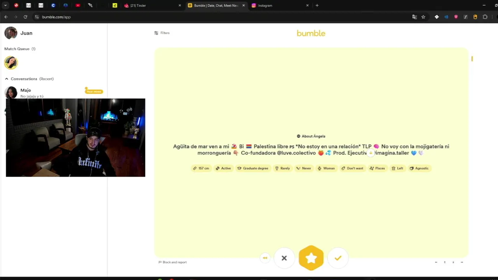Click the 157 cm height badge
This screenshot has height=280, width=498.
click(201, 168)
